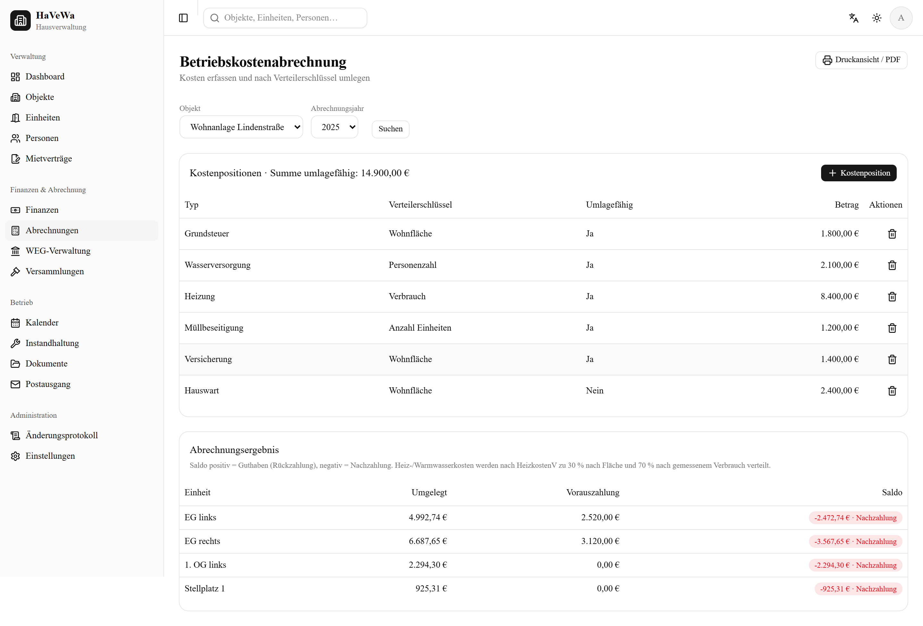923x626 pixels.
Task: Click the Betrag column header
Action: pyautogui.click(x=846, y=205)
